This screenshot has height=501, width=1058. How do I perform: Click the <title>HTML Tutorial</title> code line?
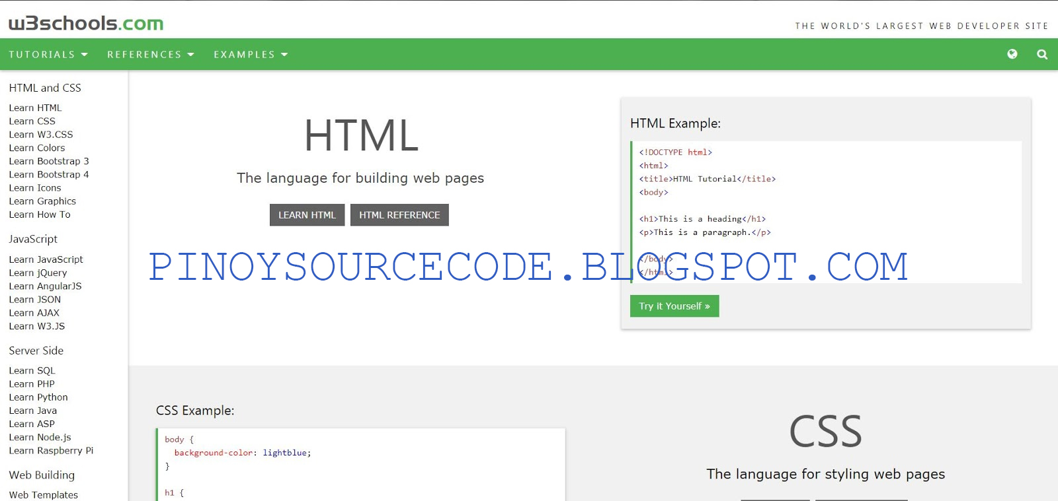click(708, 179)
